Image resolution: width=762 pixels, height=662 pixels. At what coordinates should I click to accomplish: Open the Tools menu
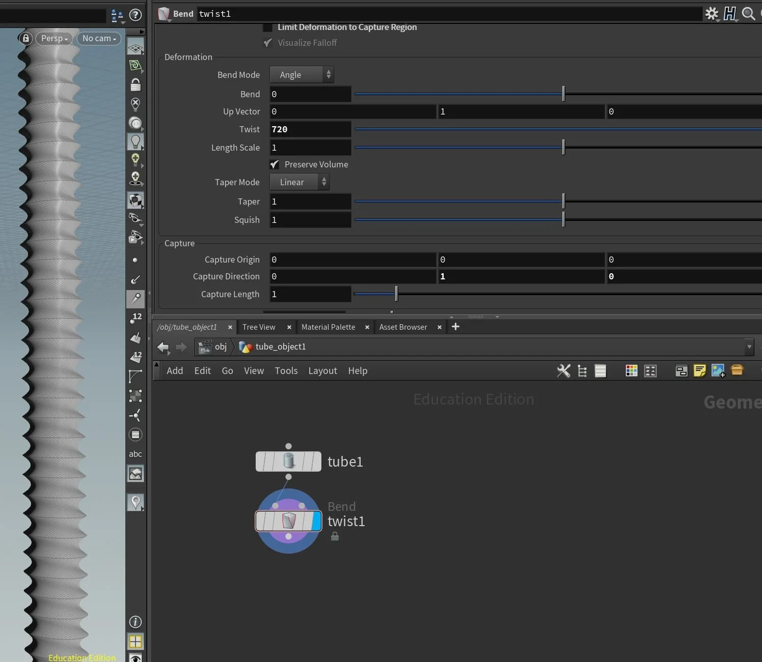tap(286, 371)
